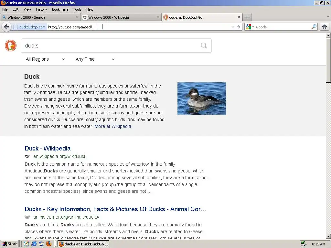Click the Firefox icon in title bar
This screenshot has width=331, height=248.
click(3, 3)
